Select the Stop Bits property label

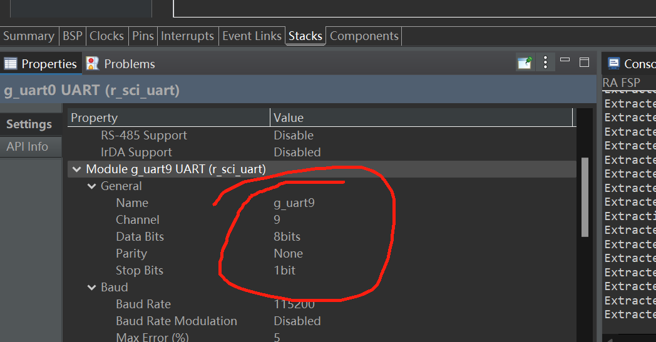tap(140, 271)
